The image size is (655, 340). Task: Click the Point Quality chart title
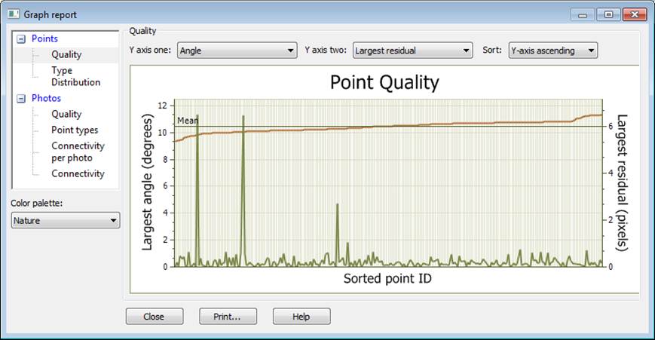pyautogui.click(x=384, y=82)
